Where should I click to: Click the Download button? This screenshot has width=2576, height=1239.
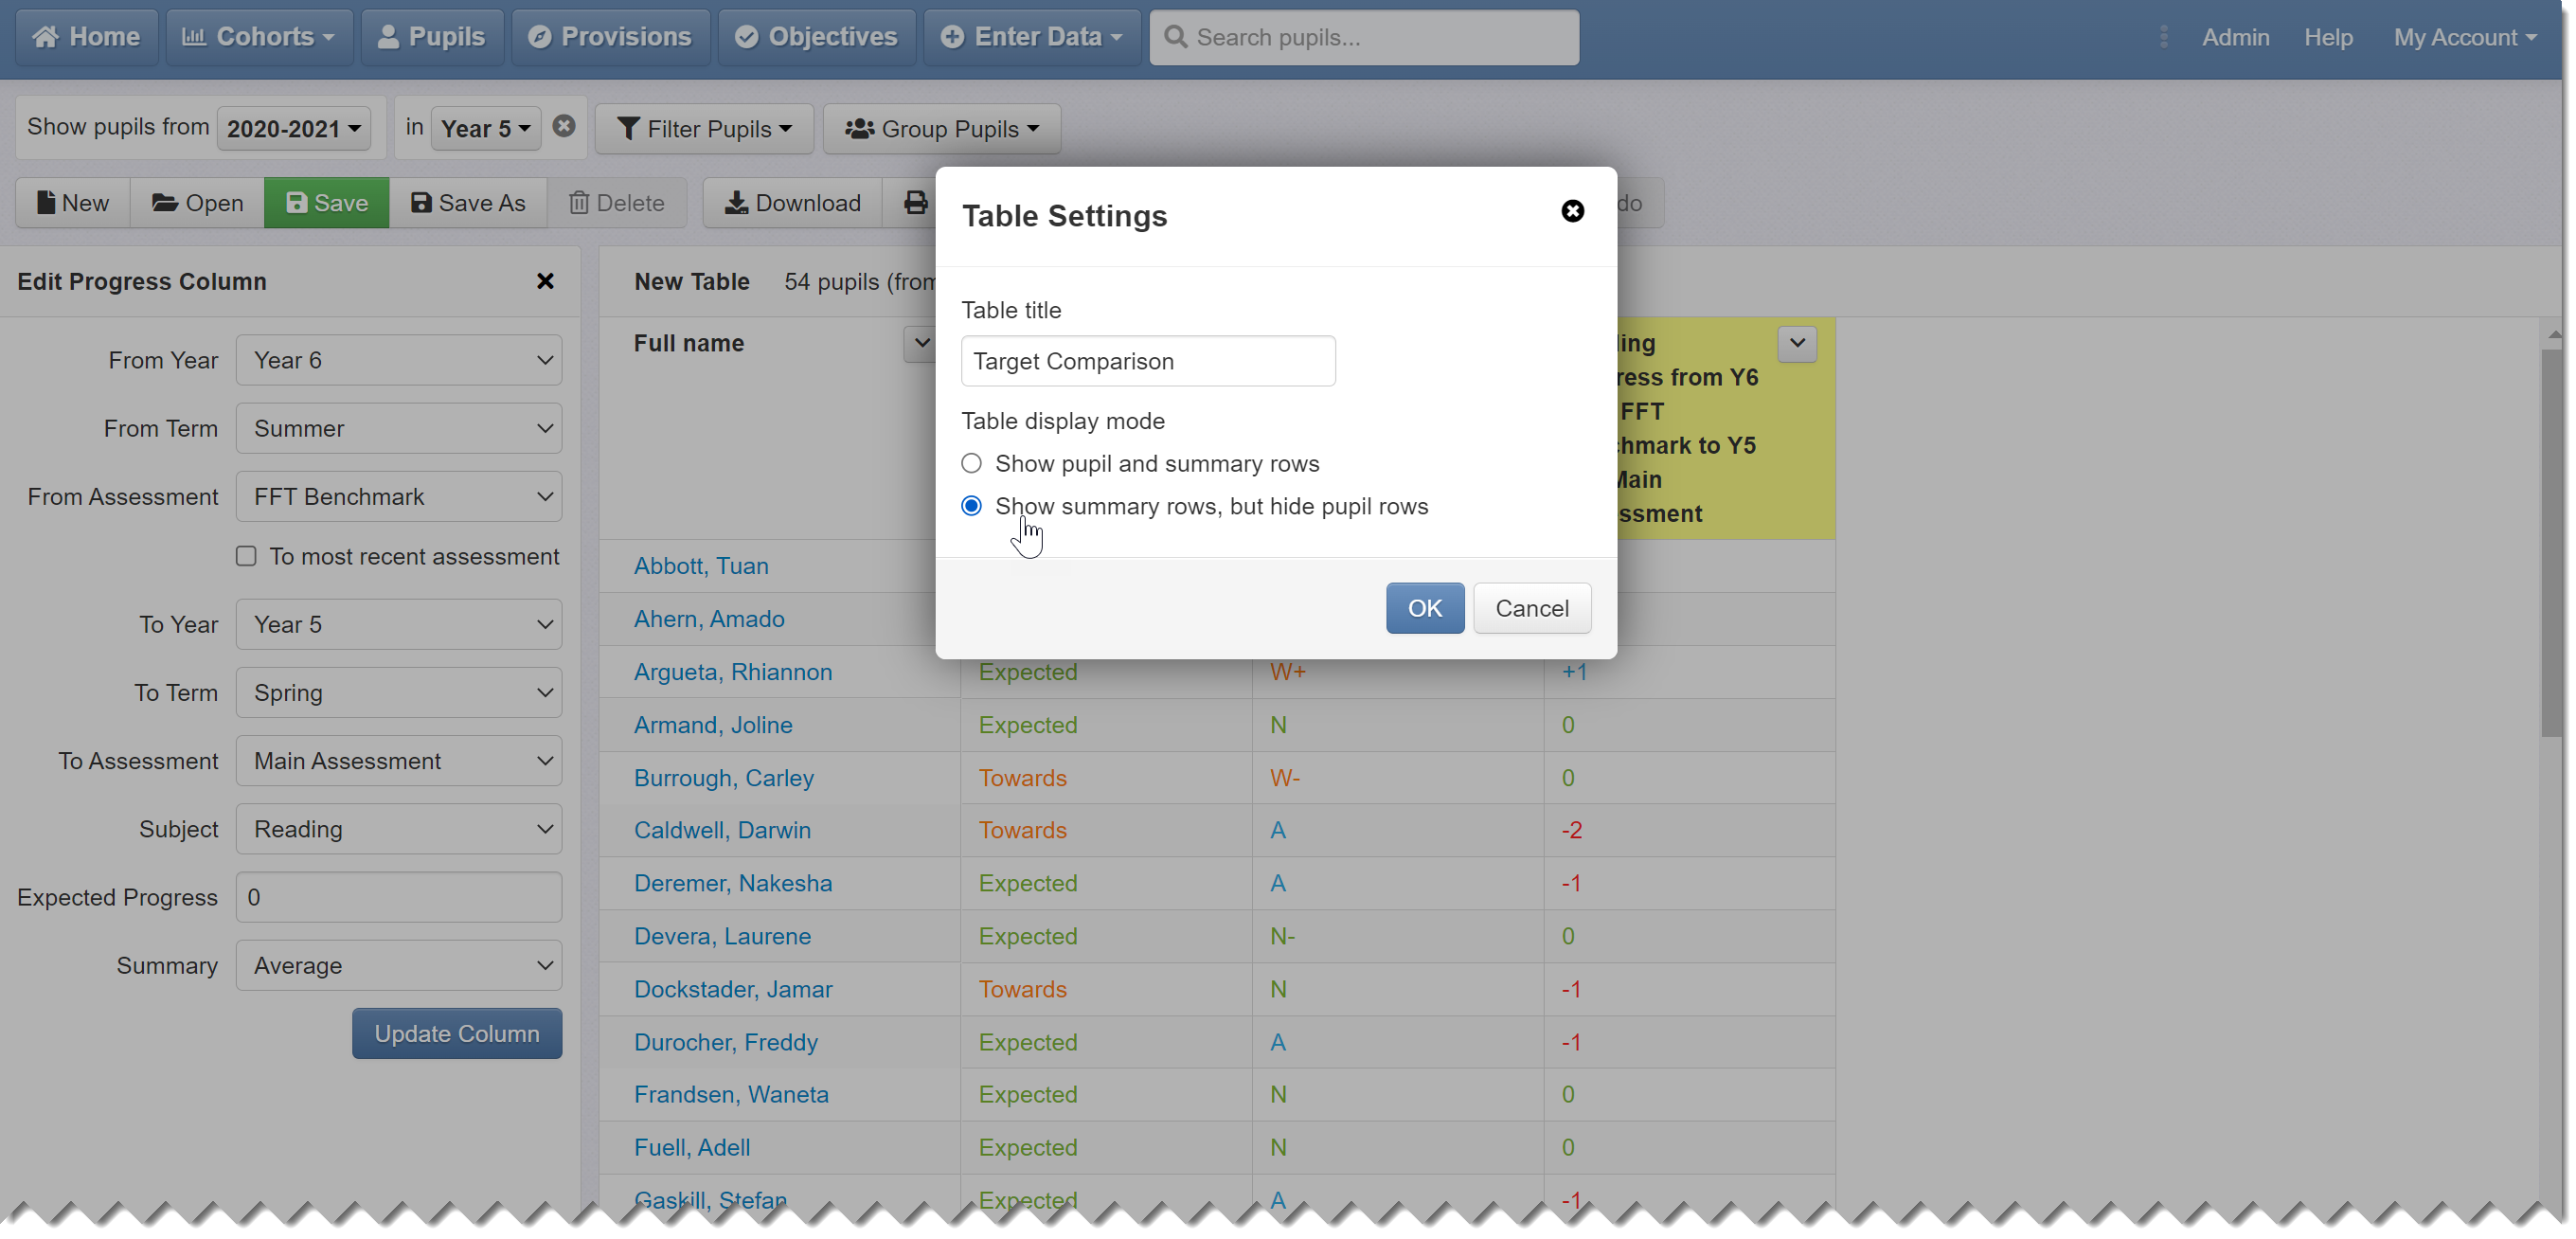point(793,203)
